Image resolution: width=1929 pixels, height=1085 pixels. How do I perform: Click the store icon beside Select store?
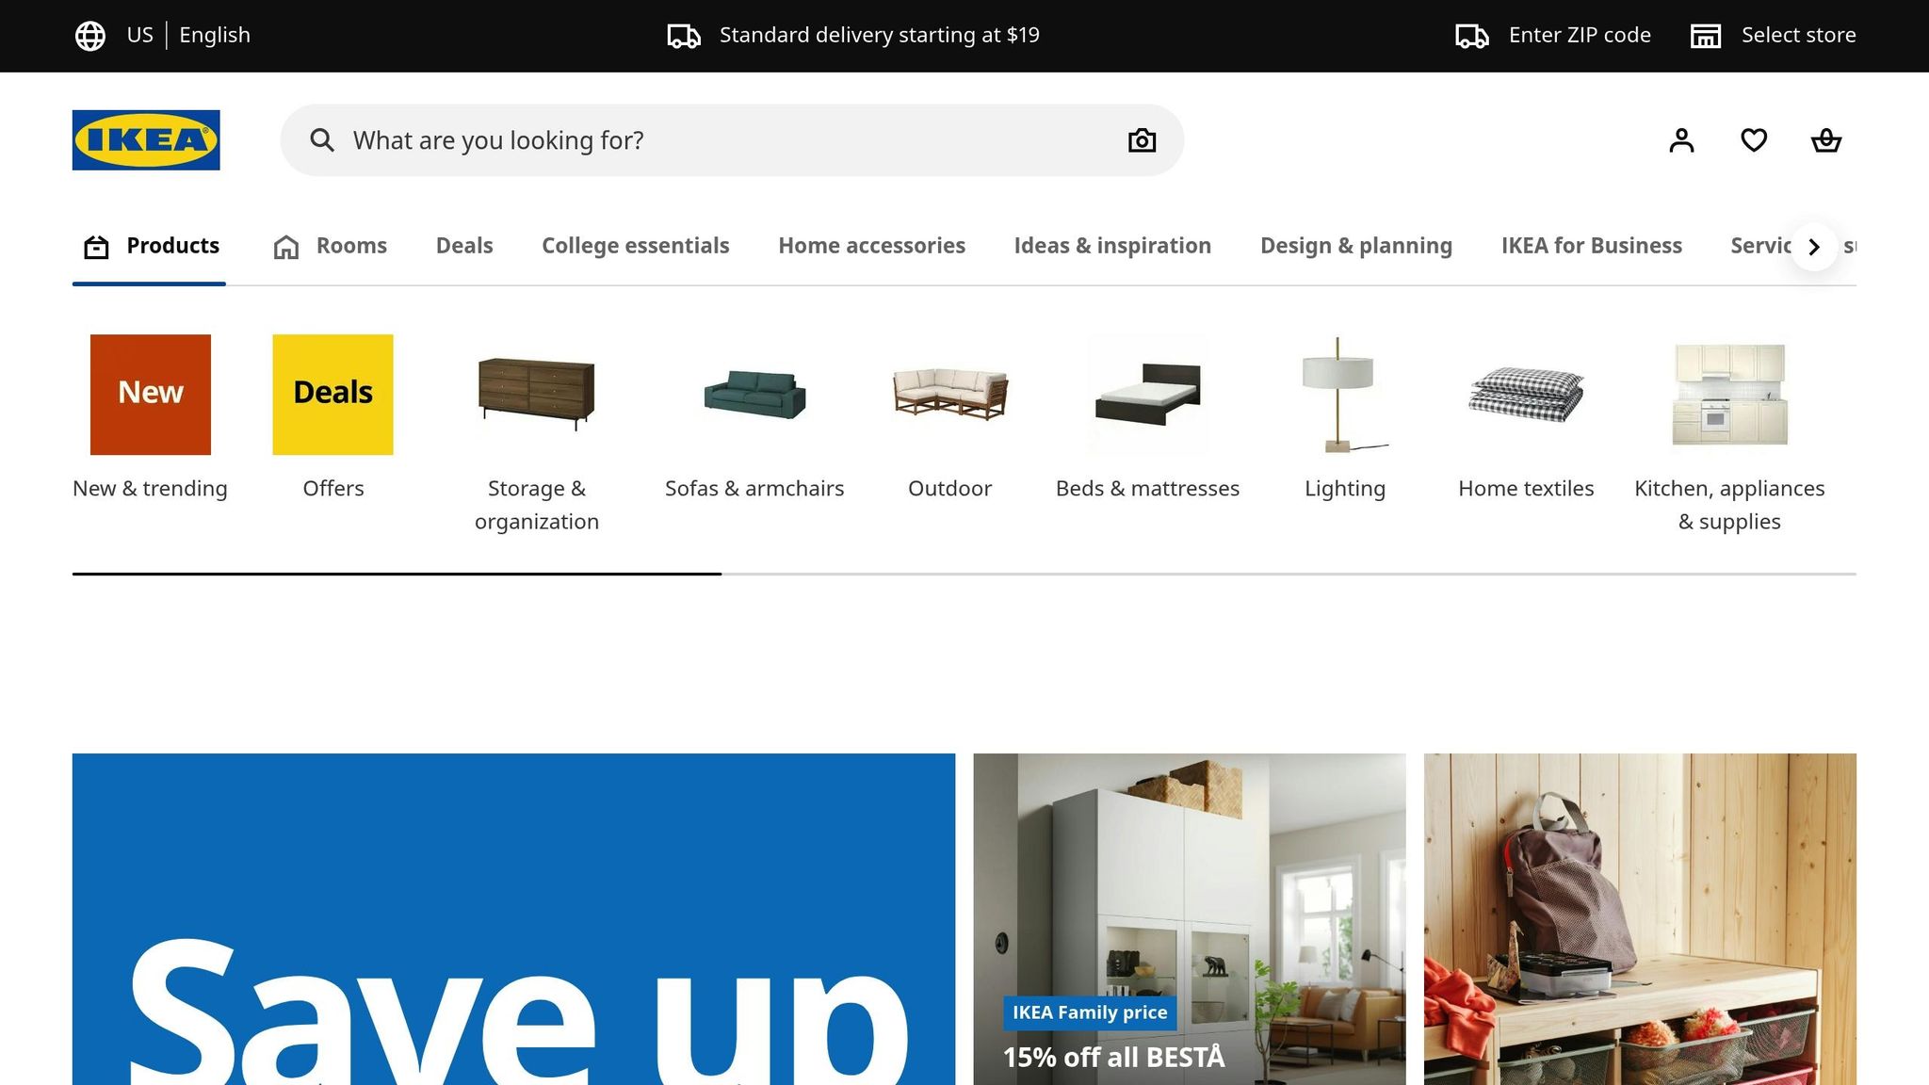pos(1706,36)
